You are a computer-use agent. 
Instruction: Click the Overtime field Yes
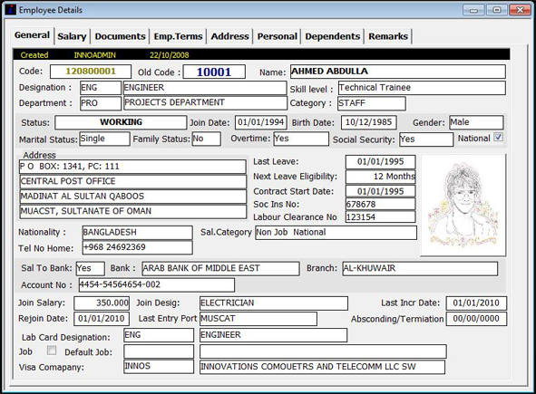pyautogui.click(x=301, y=139)
